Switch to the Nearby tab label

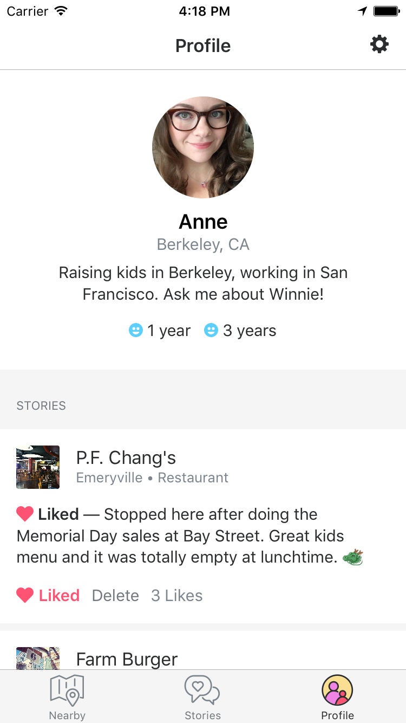point(67,715)
